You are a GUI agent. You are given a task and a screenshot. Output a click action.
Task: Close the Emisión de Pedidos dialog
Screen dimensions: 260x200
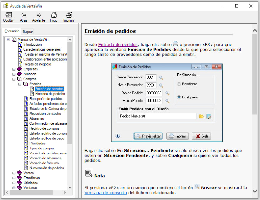[217, 67]
